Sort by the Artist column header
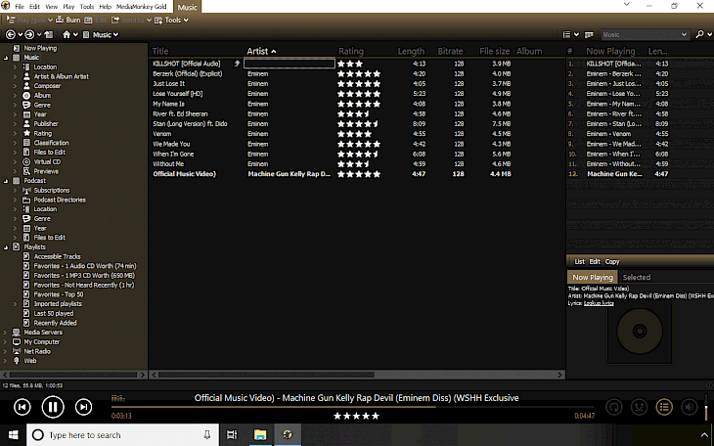Image resolution: width=714 pixels, height=446 pixels. point(261,51)
